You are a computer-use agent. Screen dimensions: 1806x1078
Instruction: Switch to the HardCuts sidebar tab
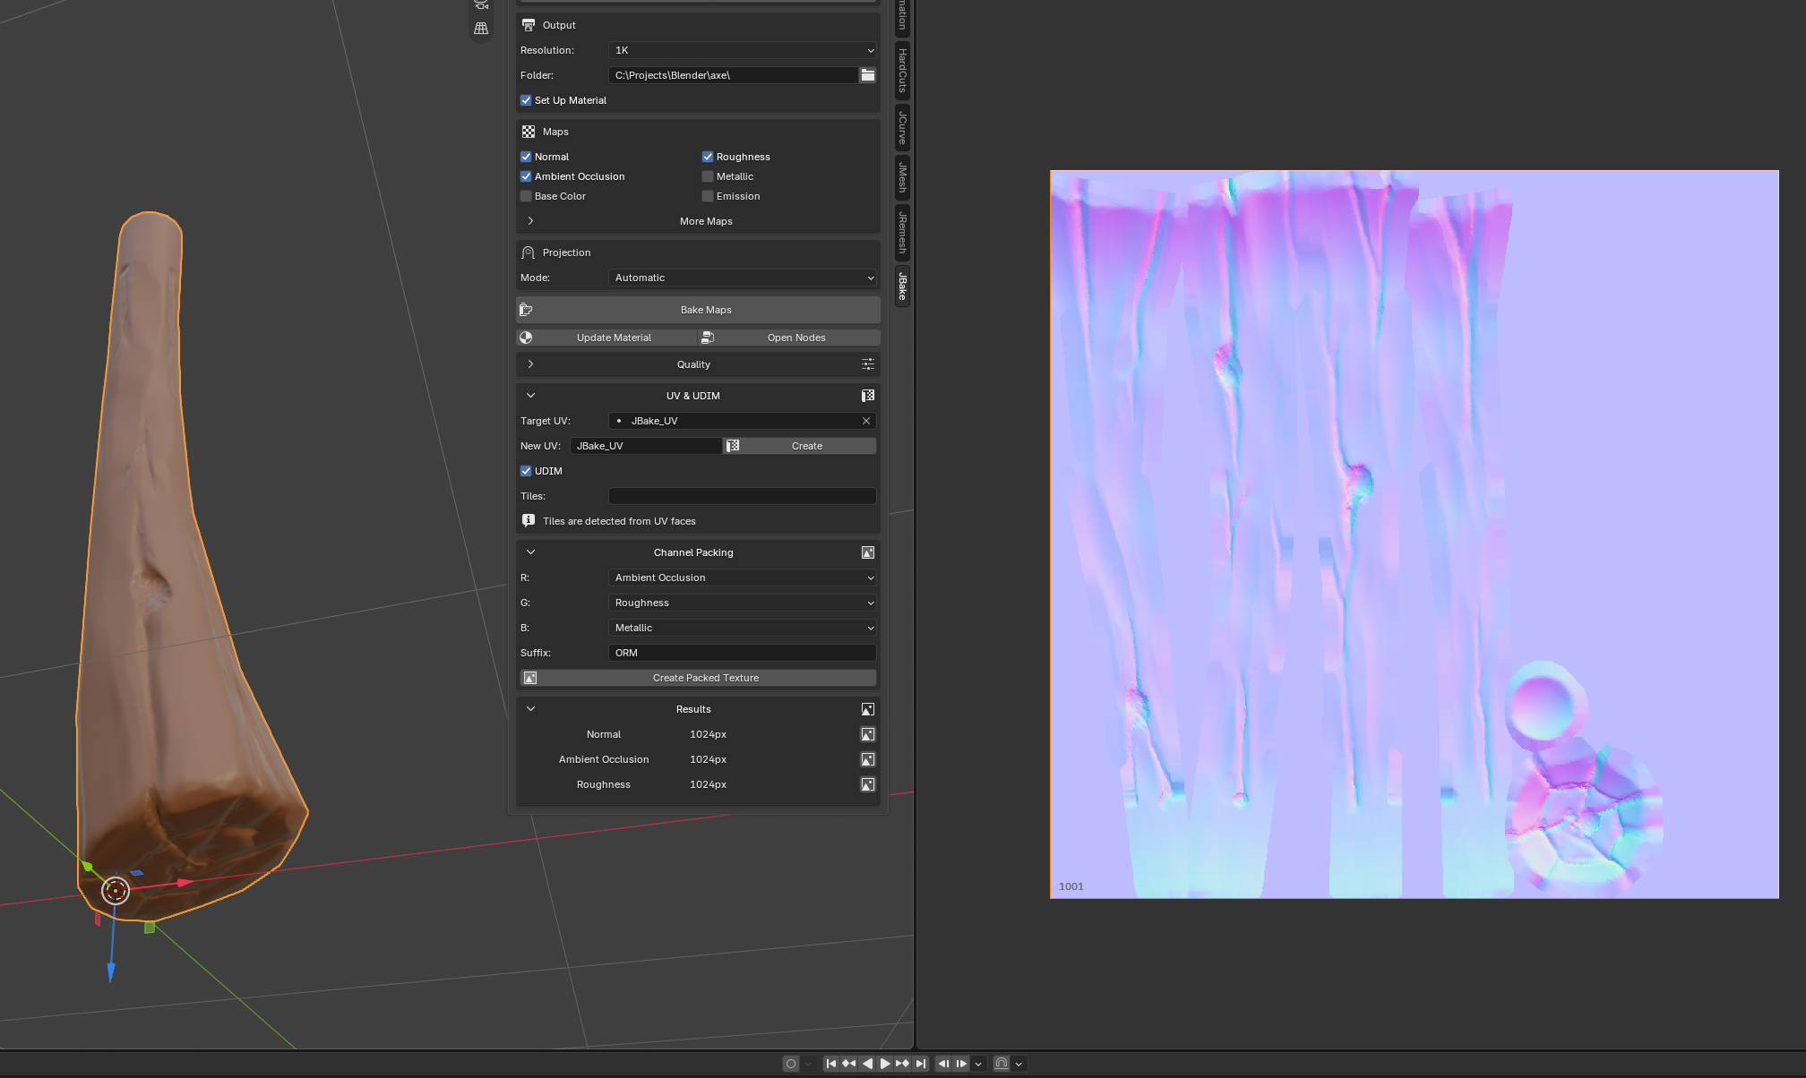click(x=902, y=71)
